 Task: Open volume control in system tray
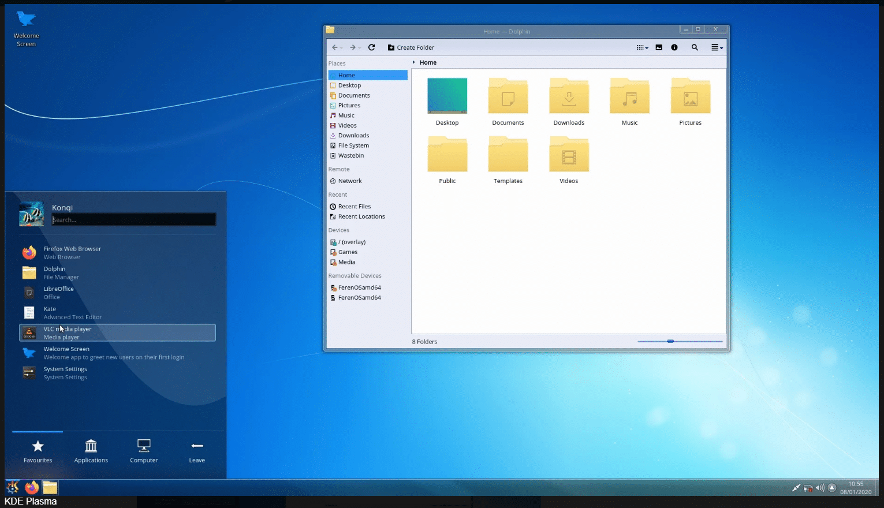click(x=820, y=488)
